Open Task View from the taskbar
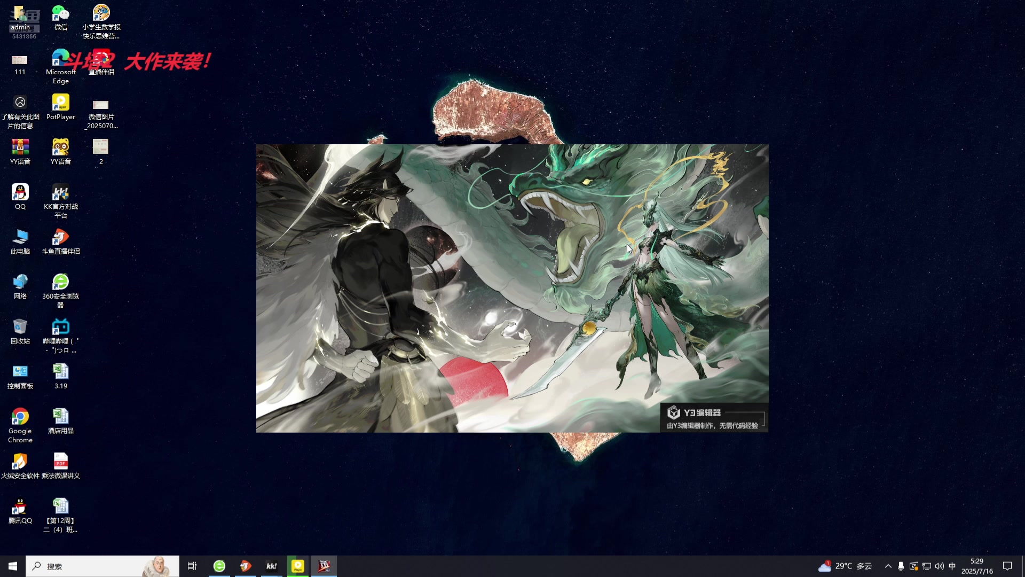1025x577 pixels. [x=192, y=566]
